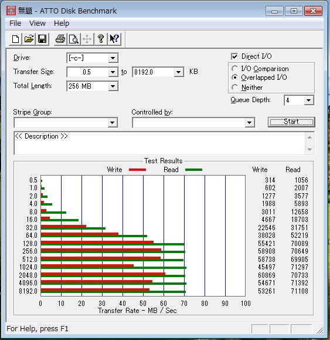Click the Transfer Rate - MB / Sec axis label
Viewport: 330px width, 340px height.
point(137,311)
